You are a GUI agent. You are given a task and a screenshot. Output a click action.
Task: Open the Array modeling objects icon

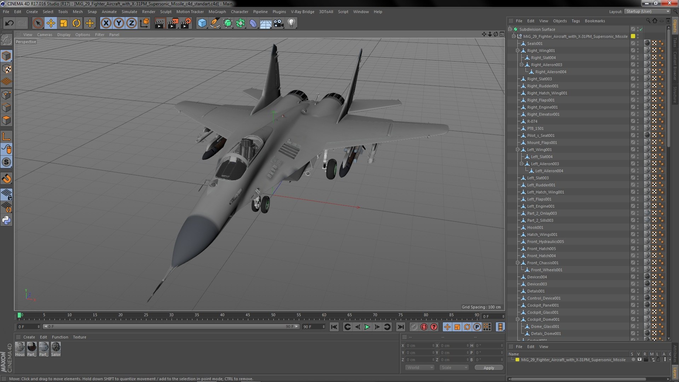(240, 23)
